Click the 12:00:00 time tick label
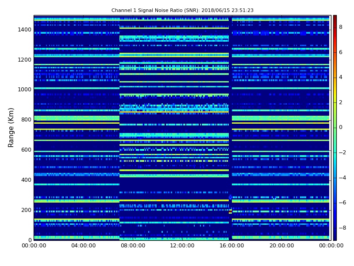354x266 pixels. [182, 246]
